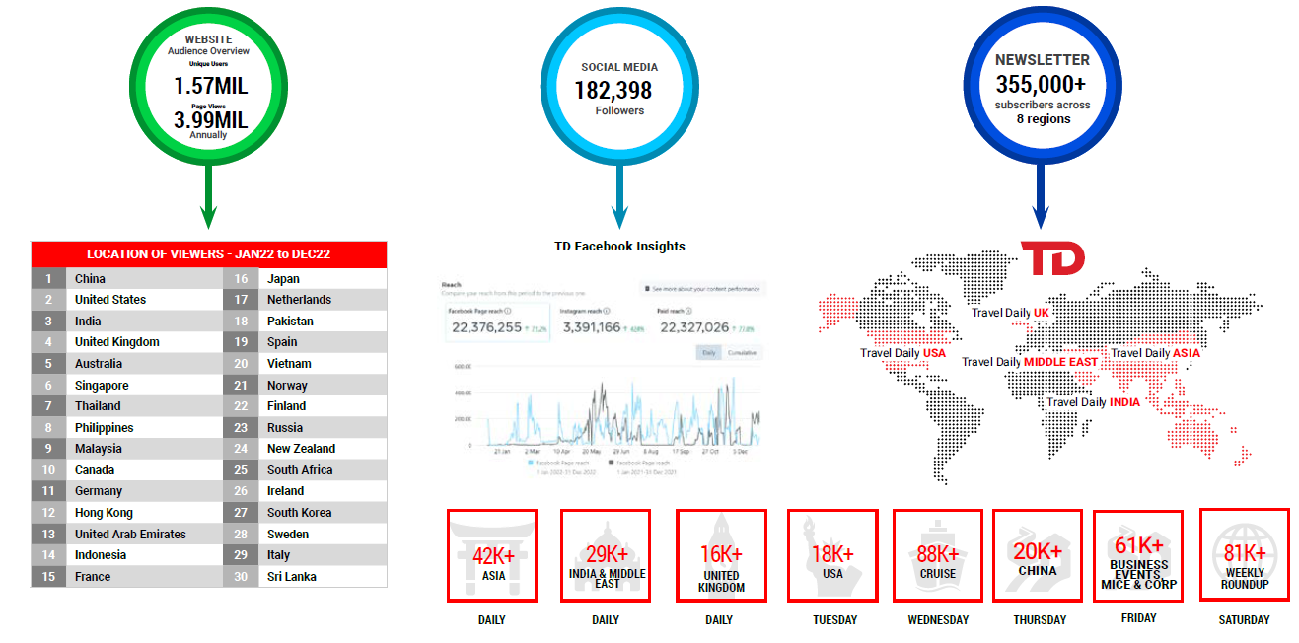The image size is (1299, 643).
Task: Select the 16K+ United Kingdom tile
Action: 721,555
